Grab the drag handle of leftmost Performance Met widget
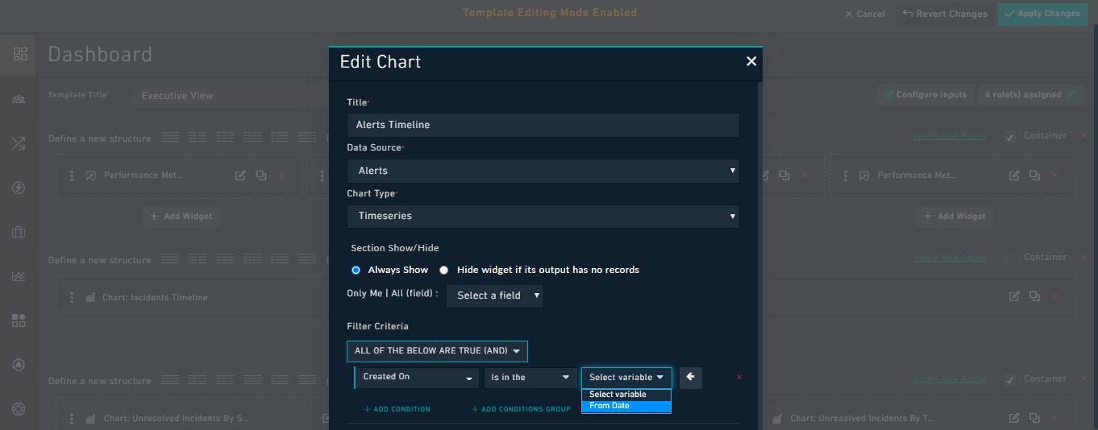 72,176
